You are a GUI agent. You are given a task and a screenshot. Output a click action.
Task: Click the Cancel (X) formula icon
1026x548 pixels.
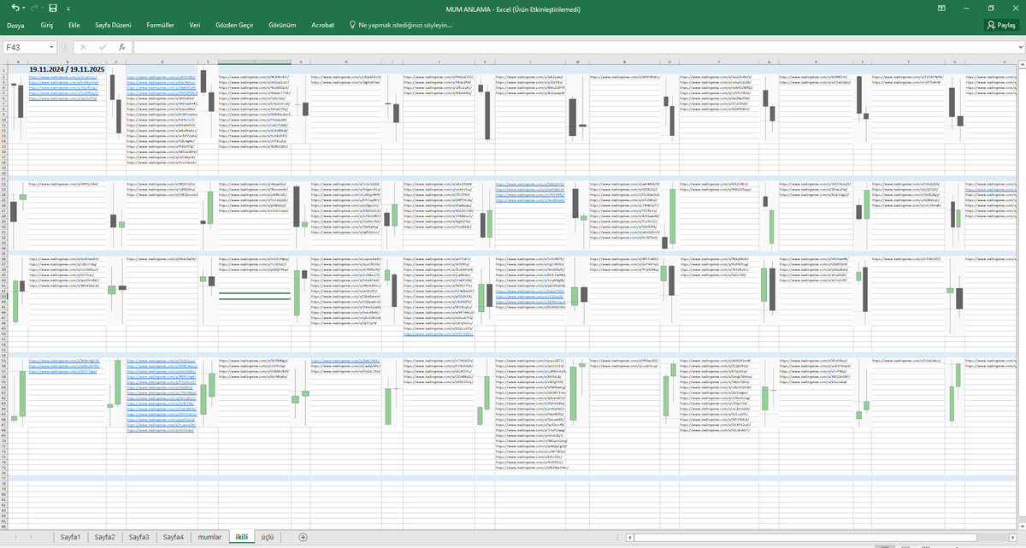coord(83,48)
